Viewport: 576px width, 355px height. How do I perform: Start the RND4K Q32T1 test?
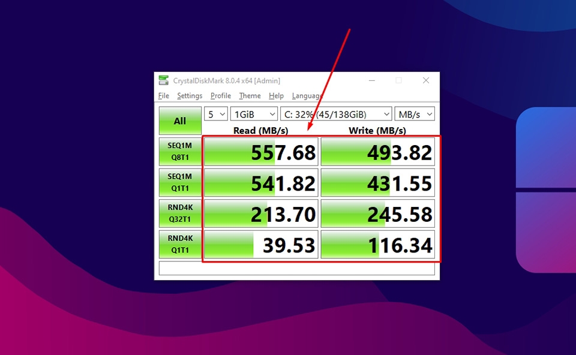179,213
